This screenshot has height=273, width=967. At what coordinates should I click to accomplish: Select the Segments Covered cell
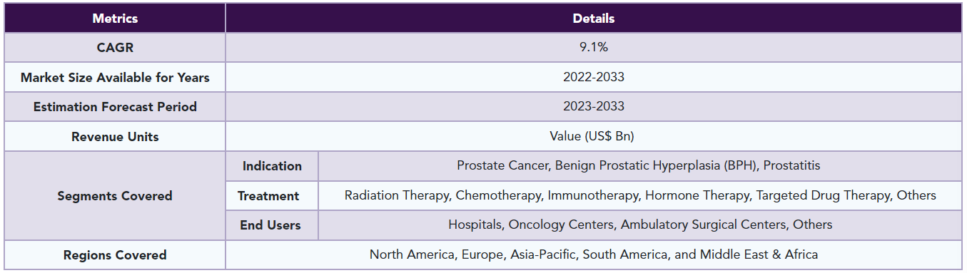(115, 195)
